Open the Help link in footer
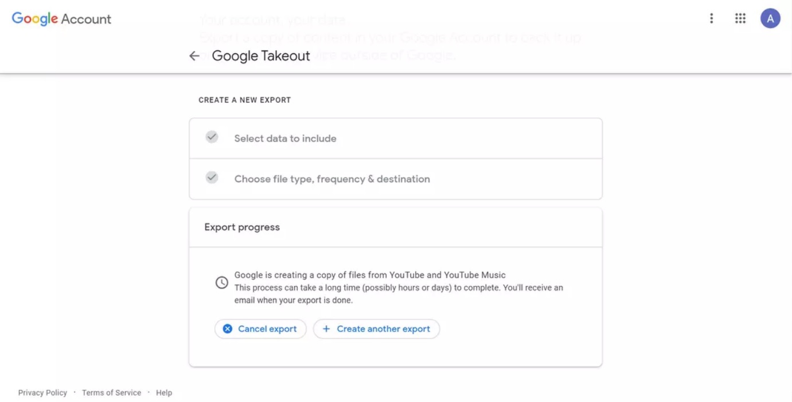The height and width of the screenshot is (402, 792). point(164,393)
